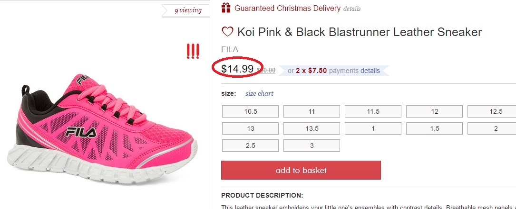Choose size 11
516x209 pixels.
tap(312, 111)
